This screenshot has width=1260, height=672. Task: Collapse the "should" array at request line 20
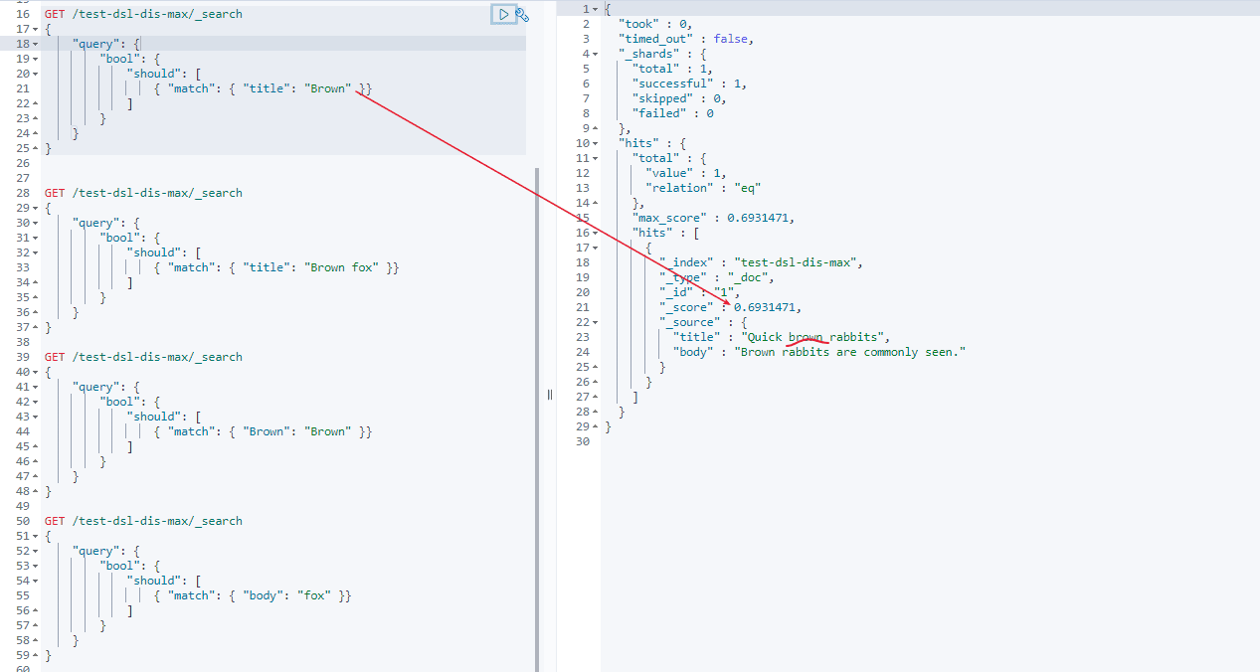point(38,74)
